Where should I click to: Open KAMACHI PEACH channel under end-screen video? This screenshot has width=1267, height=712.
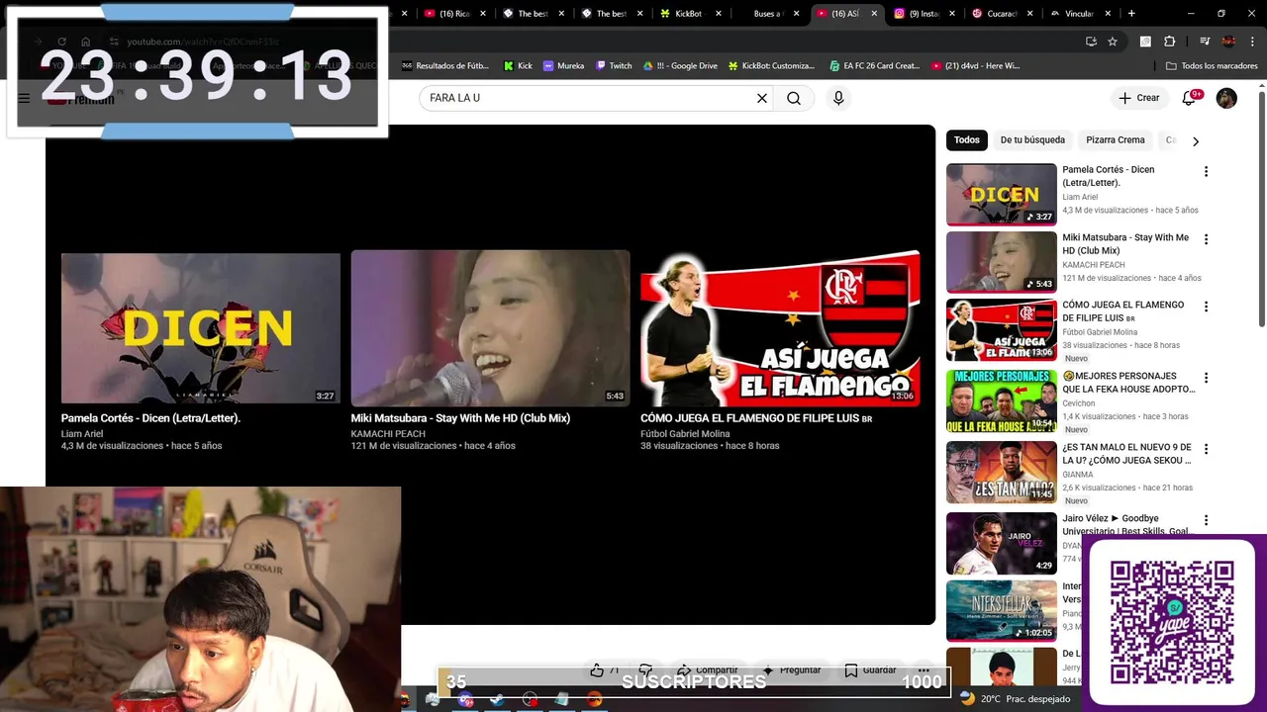[x=388, y=434]
